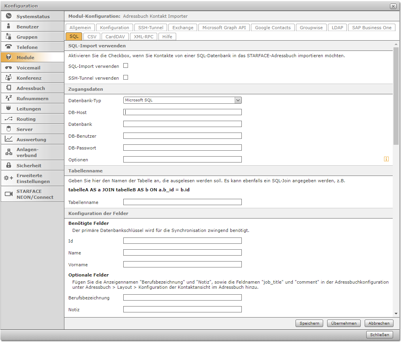Viewport: 401px width, 342px height.
Task: Show the Optionen info icon
Action: [386, 159]
